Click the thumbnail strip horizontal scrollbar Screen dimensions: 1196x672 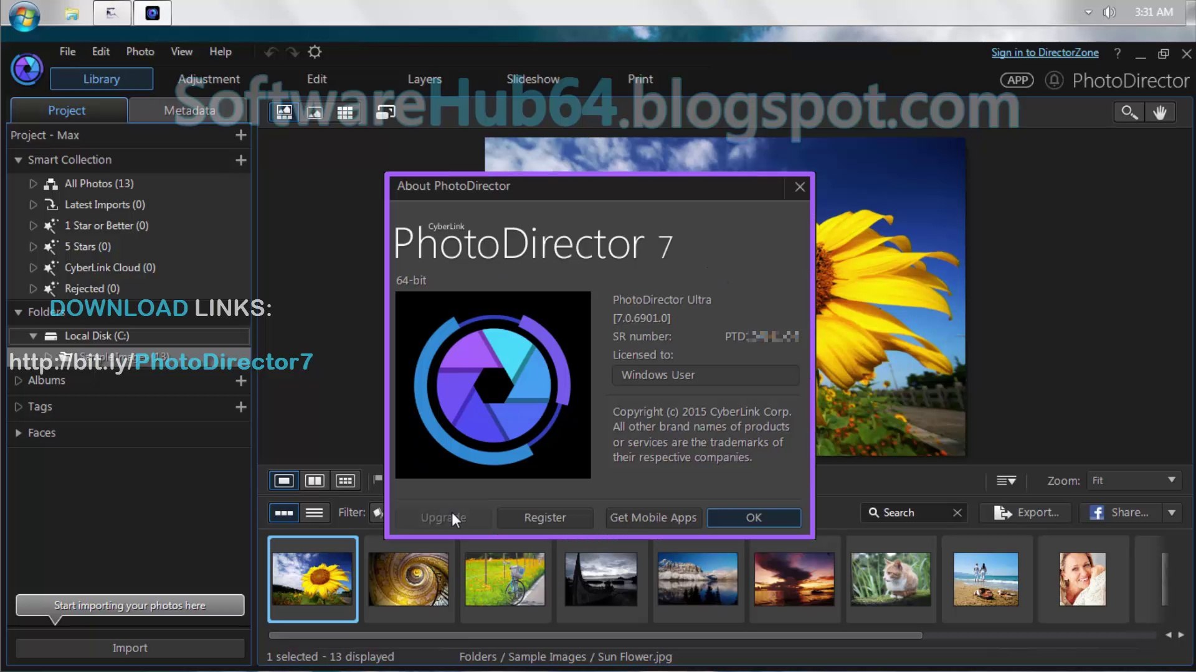(x=595, y=635)
